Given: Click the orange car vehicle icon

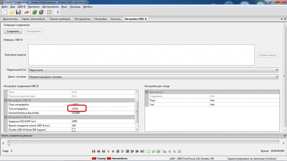Looking at the screenshot, I should click(x=26, y=12).
